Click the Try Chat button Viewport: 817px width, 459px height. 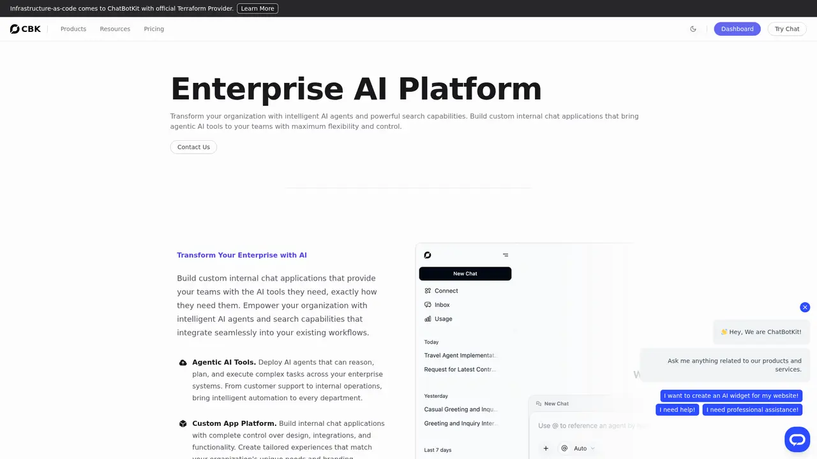coord(787,29)
